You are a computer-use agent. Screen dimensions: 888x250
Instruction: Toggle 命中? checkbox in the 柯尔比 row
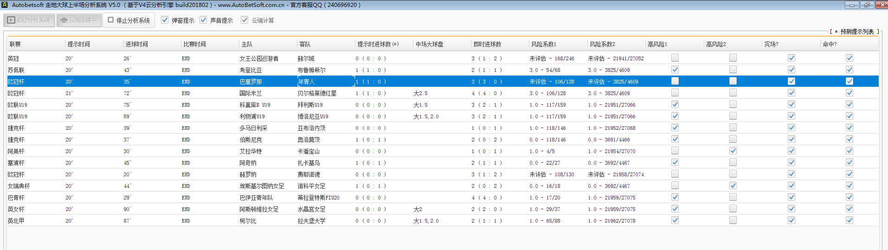coord(849,220)
